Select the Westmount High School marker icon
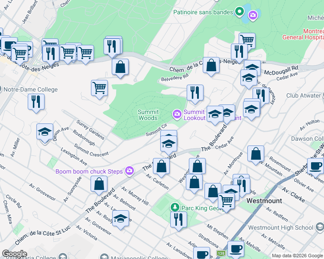This screenshot has height=259, width=324. 320,227
